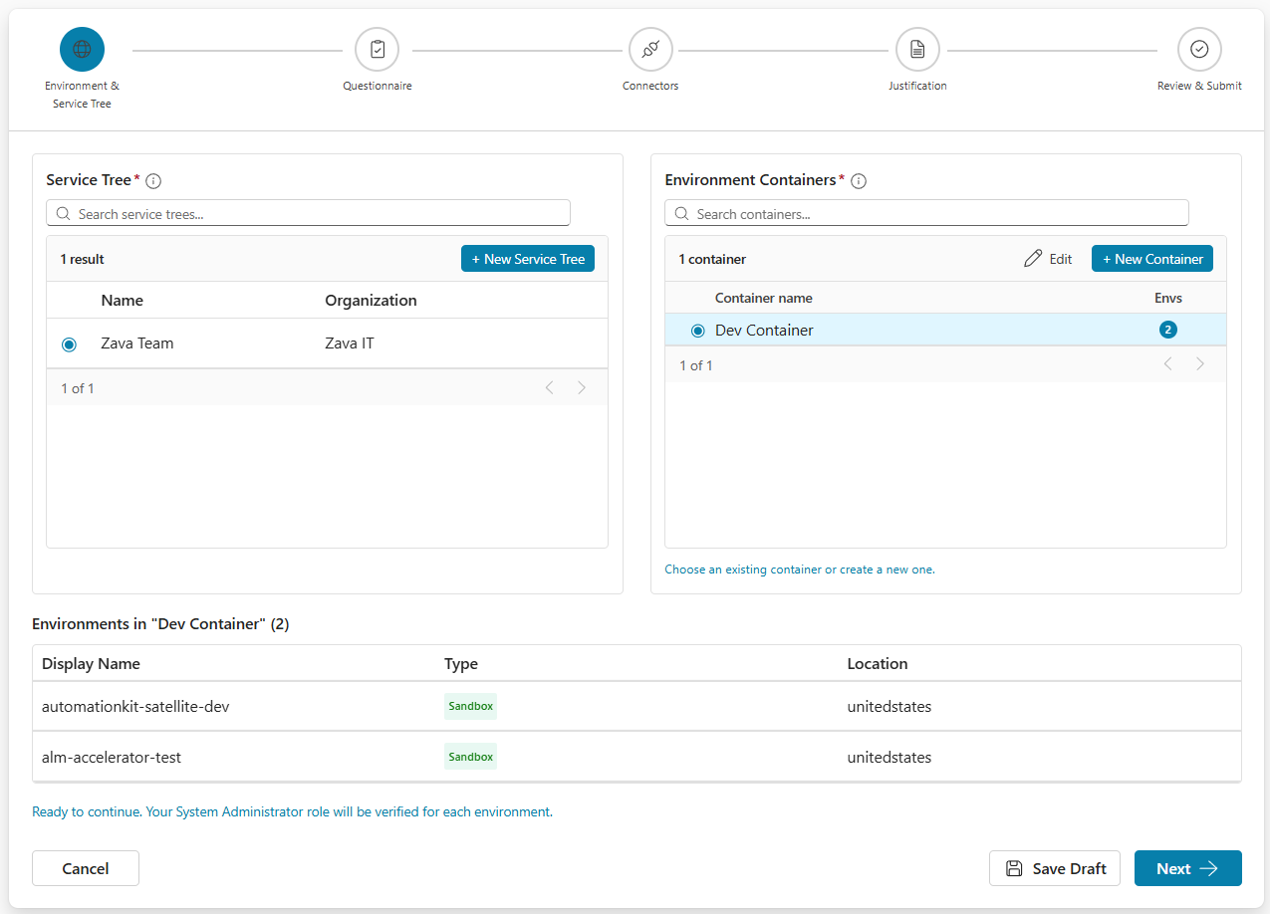The width and height of the screenshot is (1270, 914).
Task: Open the Questionnaire step icon
Action: point(377,49)
